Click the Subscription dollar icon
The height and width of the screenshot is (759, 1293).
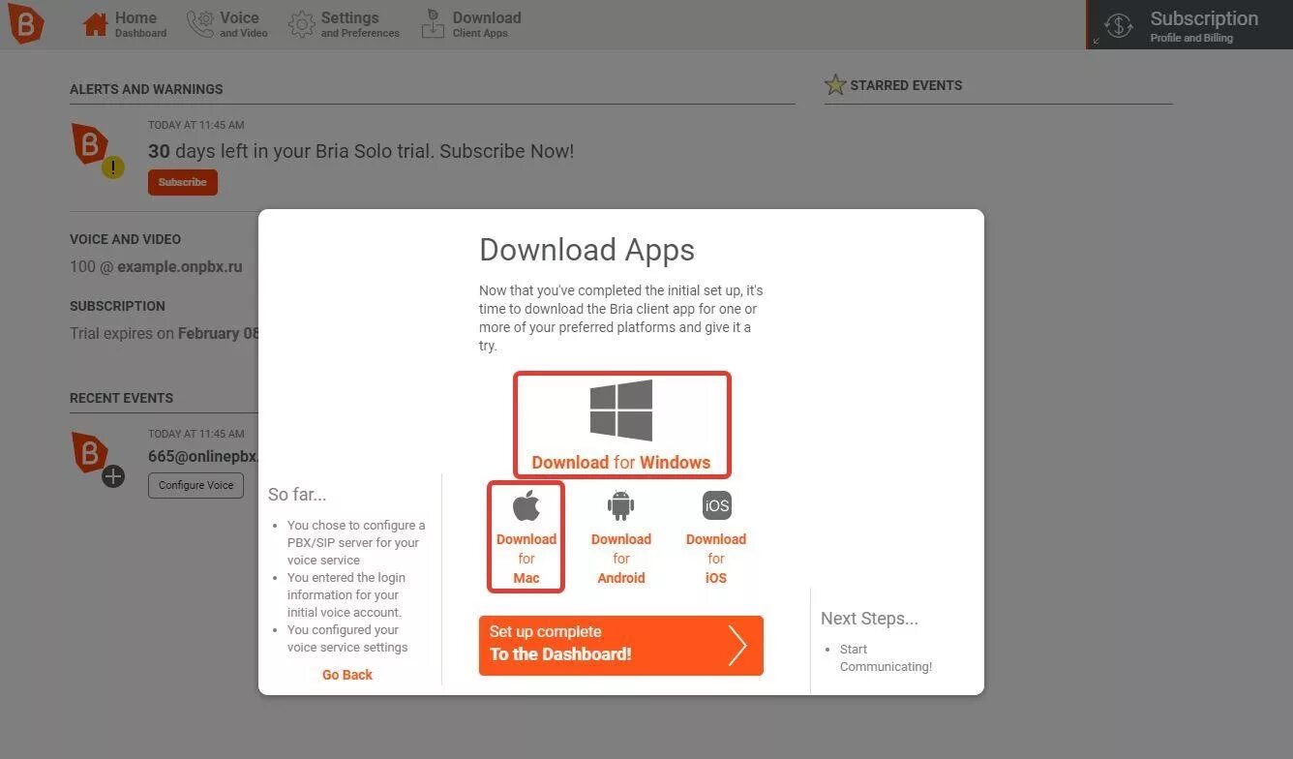[1119, 25]
